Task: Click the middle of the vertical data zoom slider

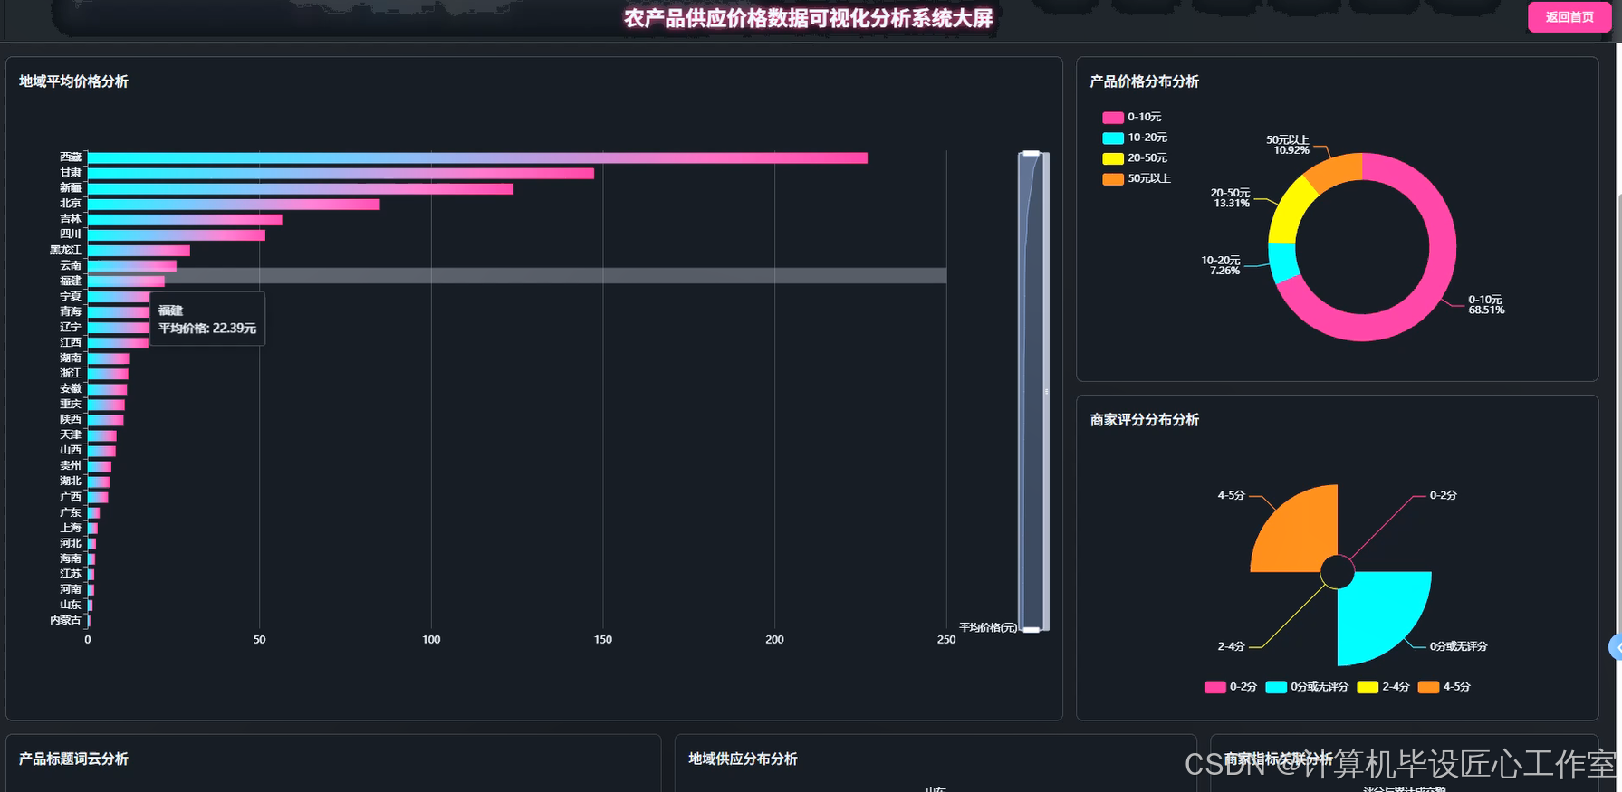Action: click(x=1032, y=392)
